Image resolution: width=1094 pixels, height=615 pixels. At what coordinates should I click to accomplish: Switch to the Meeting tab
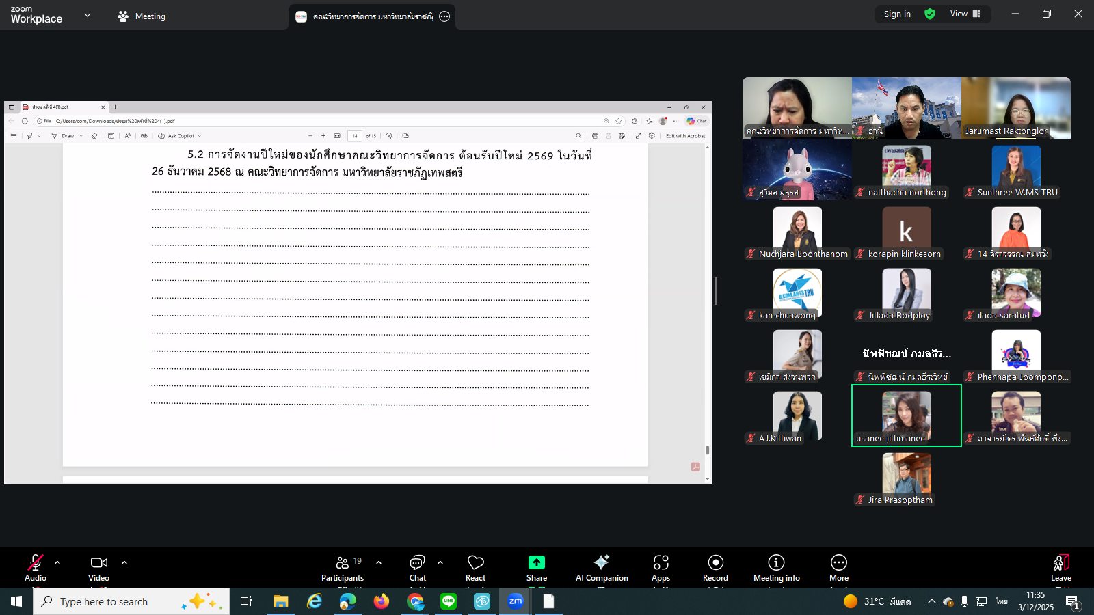142,16
